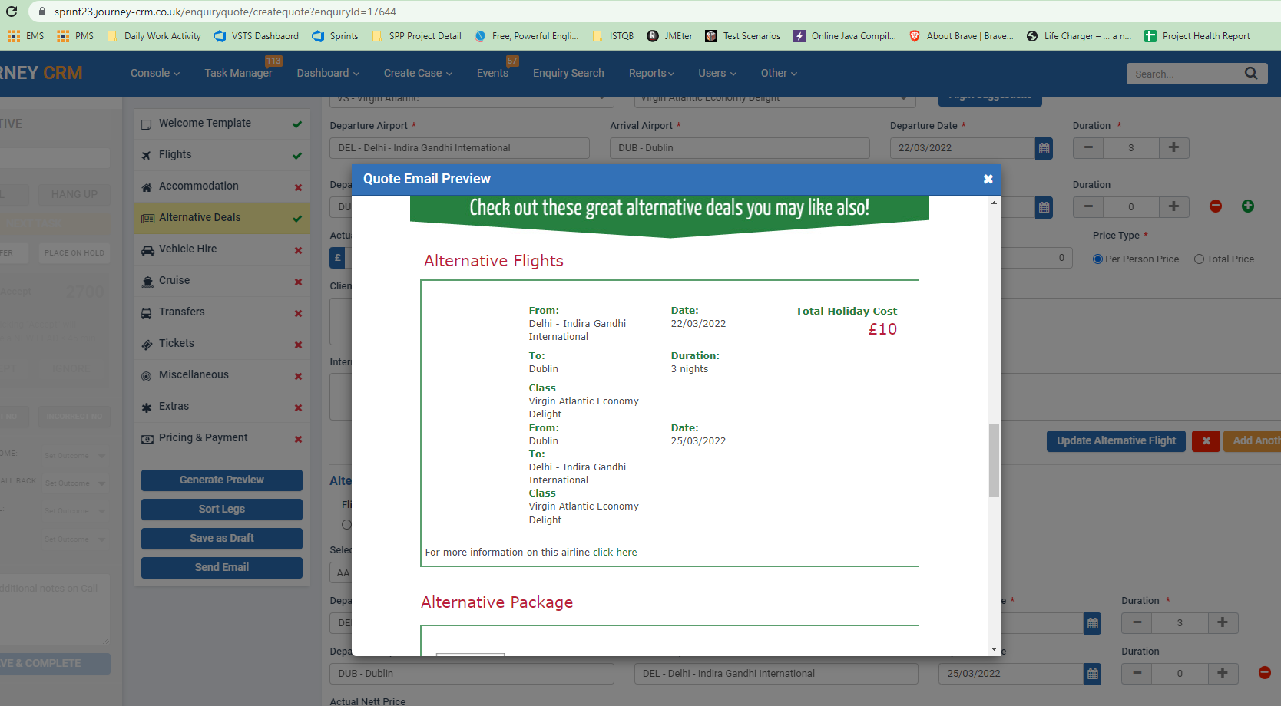
Task: Expand the Dashboard dropdown menu
Action: 328,73
